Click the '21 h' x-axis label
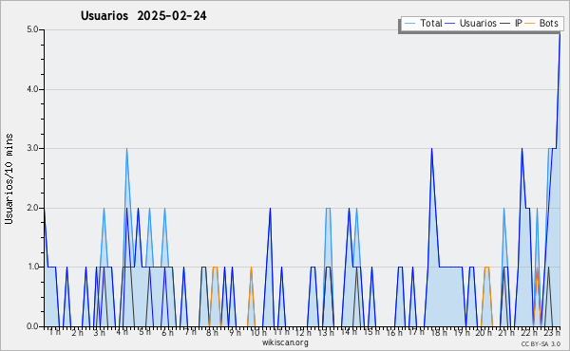Viewport: 570px width, 351px height. pos(506,333)
